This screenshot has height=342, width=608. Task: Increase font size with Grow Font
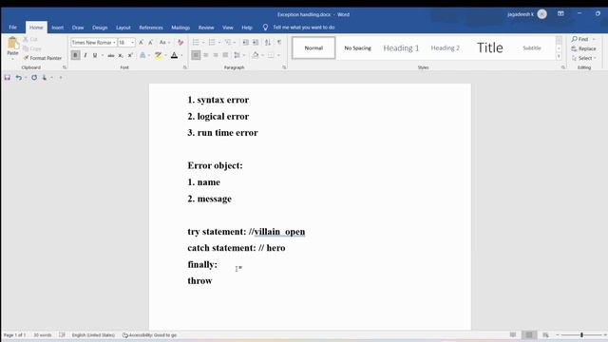click(142, 42)
